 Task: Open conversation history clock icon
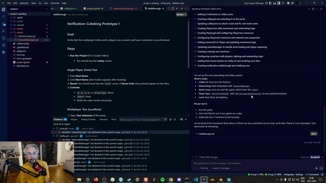(x=313, y=9)
